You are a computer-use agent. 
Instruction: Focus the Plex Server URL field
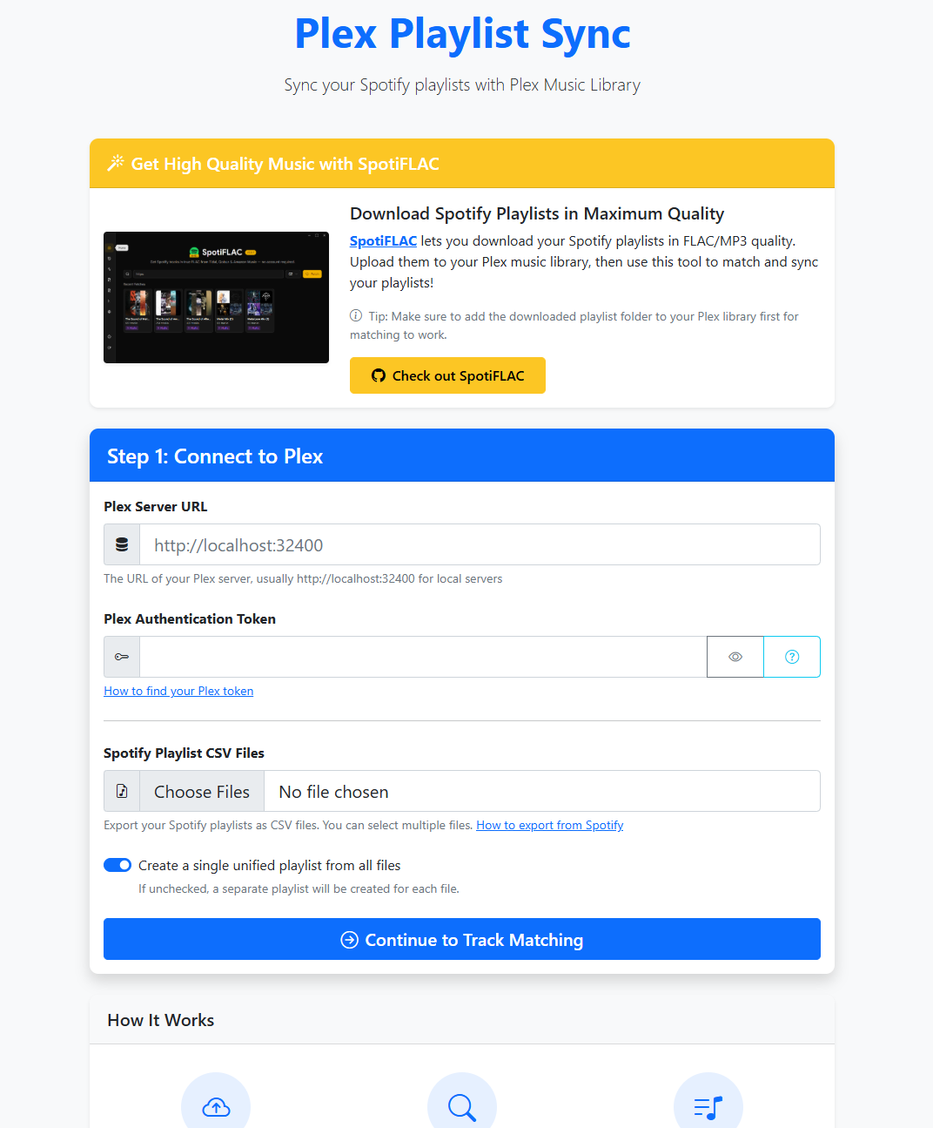[x=480, y=544]
